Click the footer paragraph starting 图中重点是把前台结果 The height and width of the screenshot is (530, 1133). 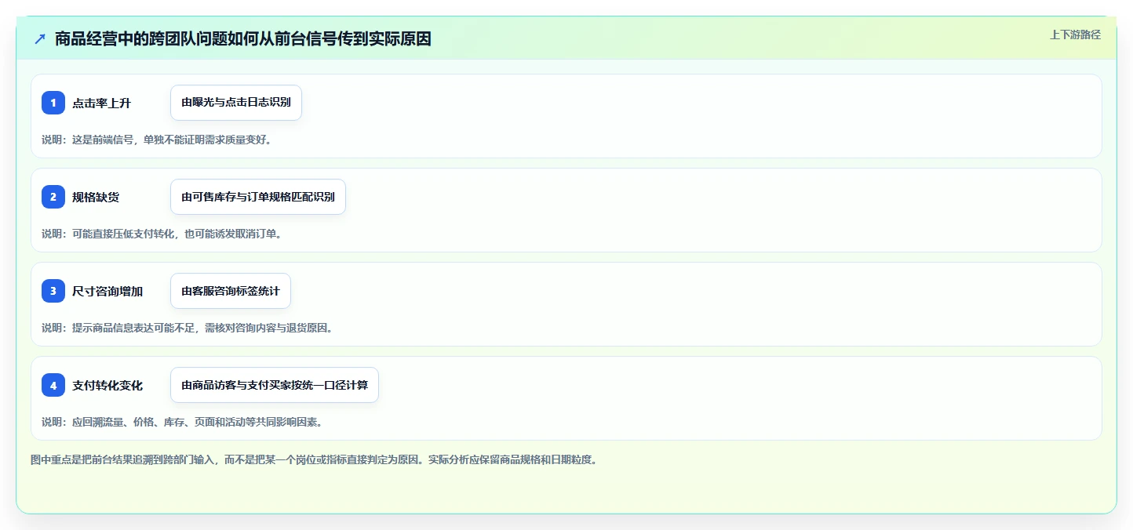tap(314, 459)
